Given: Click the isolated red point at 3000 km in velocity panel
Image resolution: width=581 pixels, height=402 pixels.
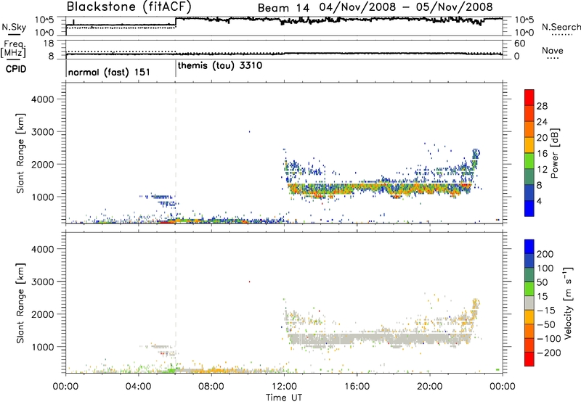Looking at the screenshot, I should pos(249,282).
